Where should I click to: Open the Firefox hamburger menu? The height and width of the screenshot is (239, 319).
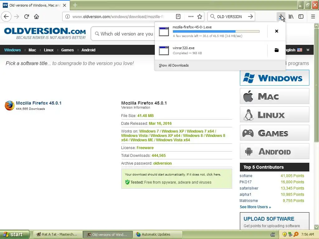tap(313, 16)
